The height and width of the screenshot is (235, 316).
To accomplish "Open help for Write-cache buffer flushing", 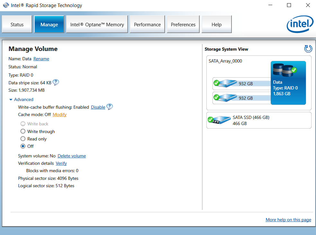I will (110, 107).
